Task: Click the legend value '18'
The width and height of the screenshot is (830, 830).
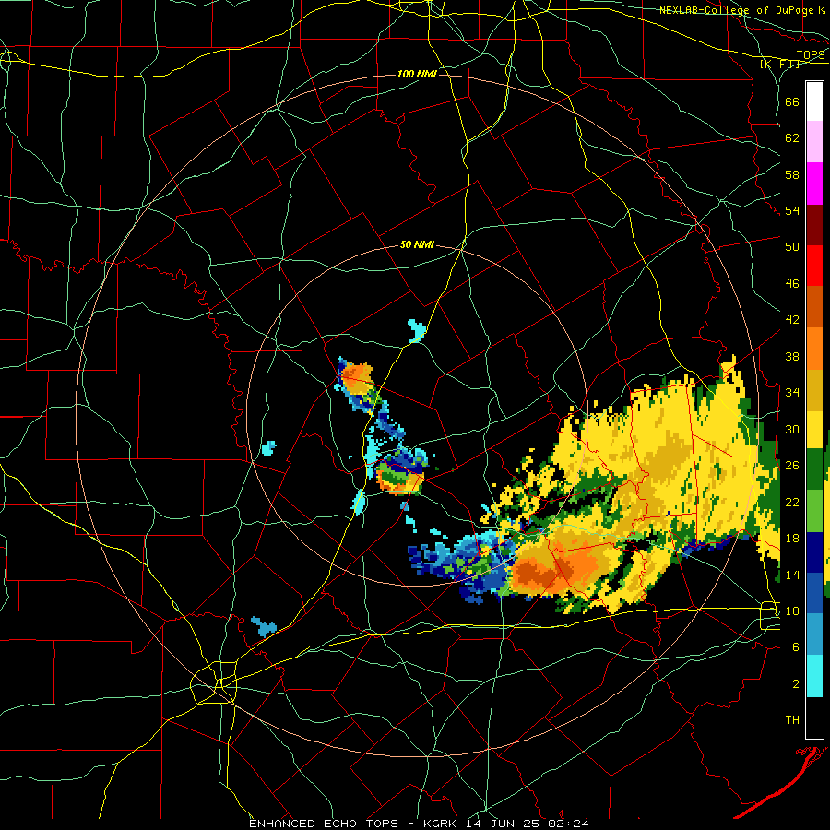Action: 792,539
